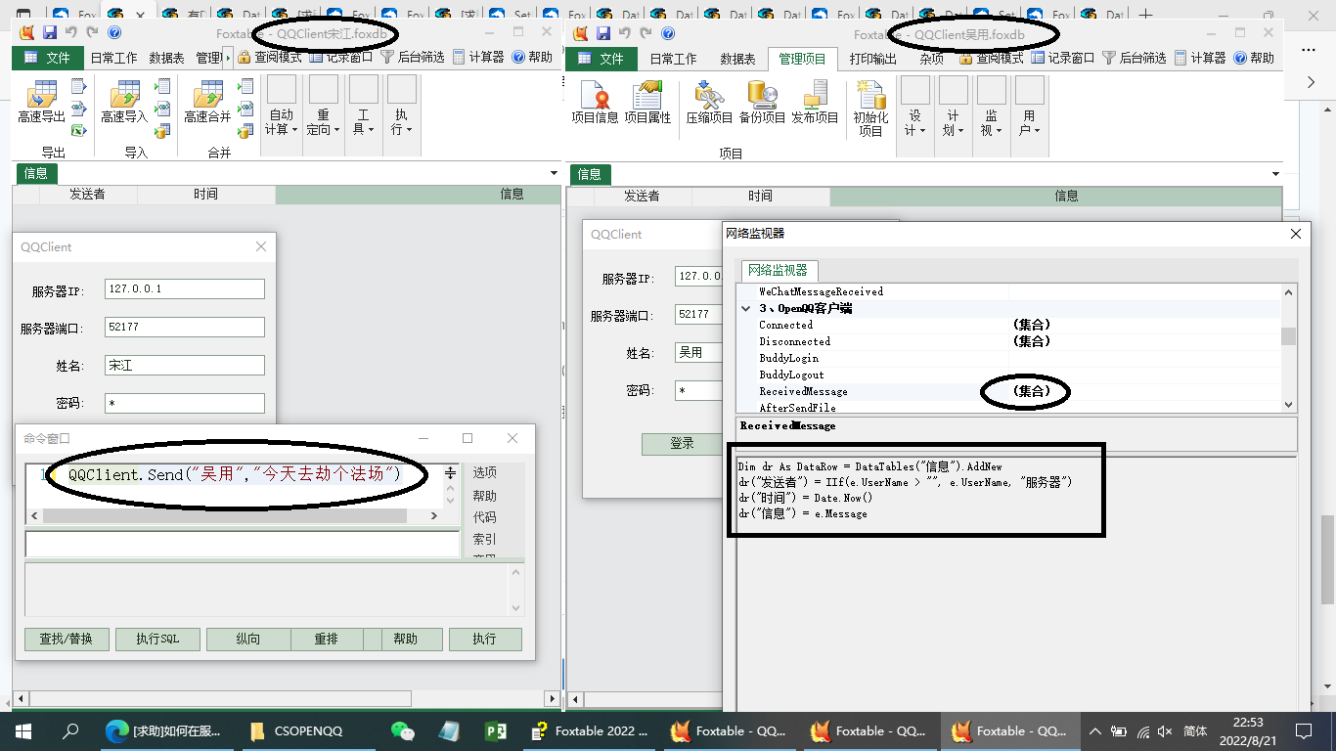
Task: Select Disconnected event row
Action: 1007,341
